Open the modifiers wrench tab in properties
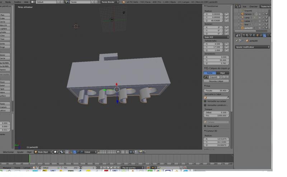 (264, 35)
